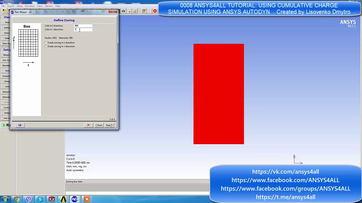Edit the Cells in J direction field
The height and width of the screenshot is (203, 362).
point(83,30)
